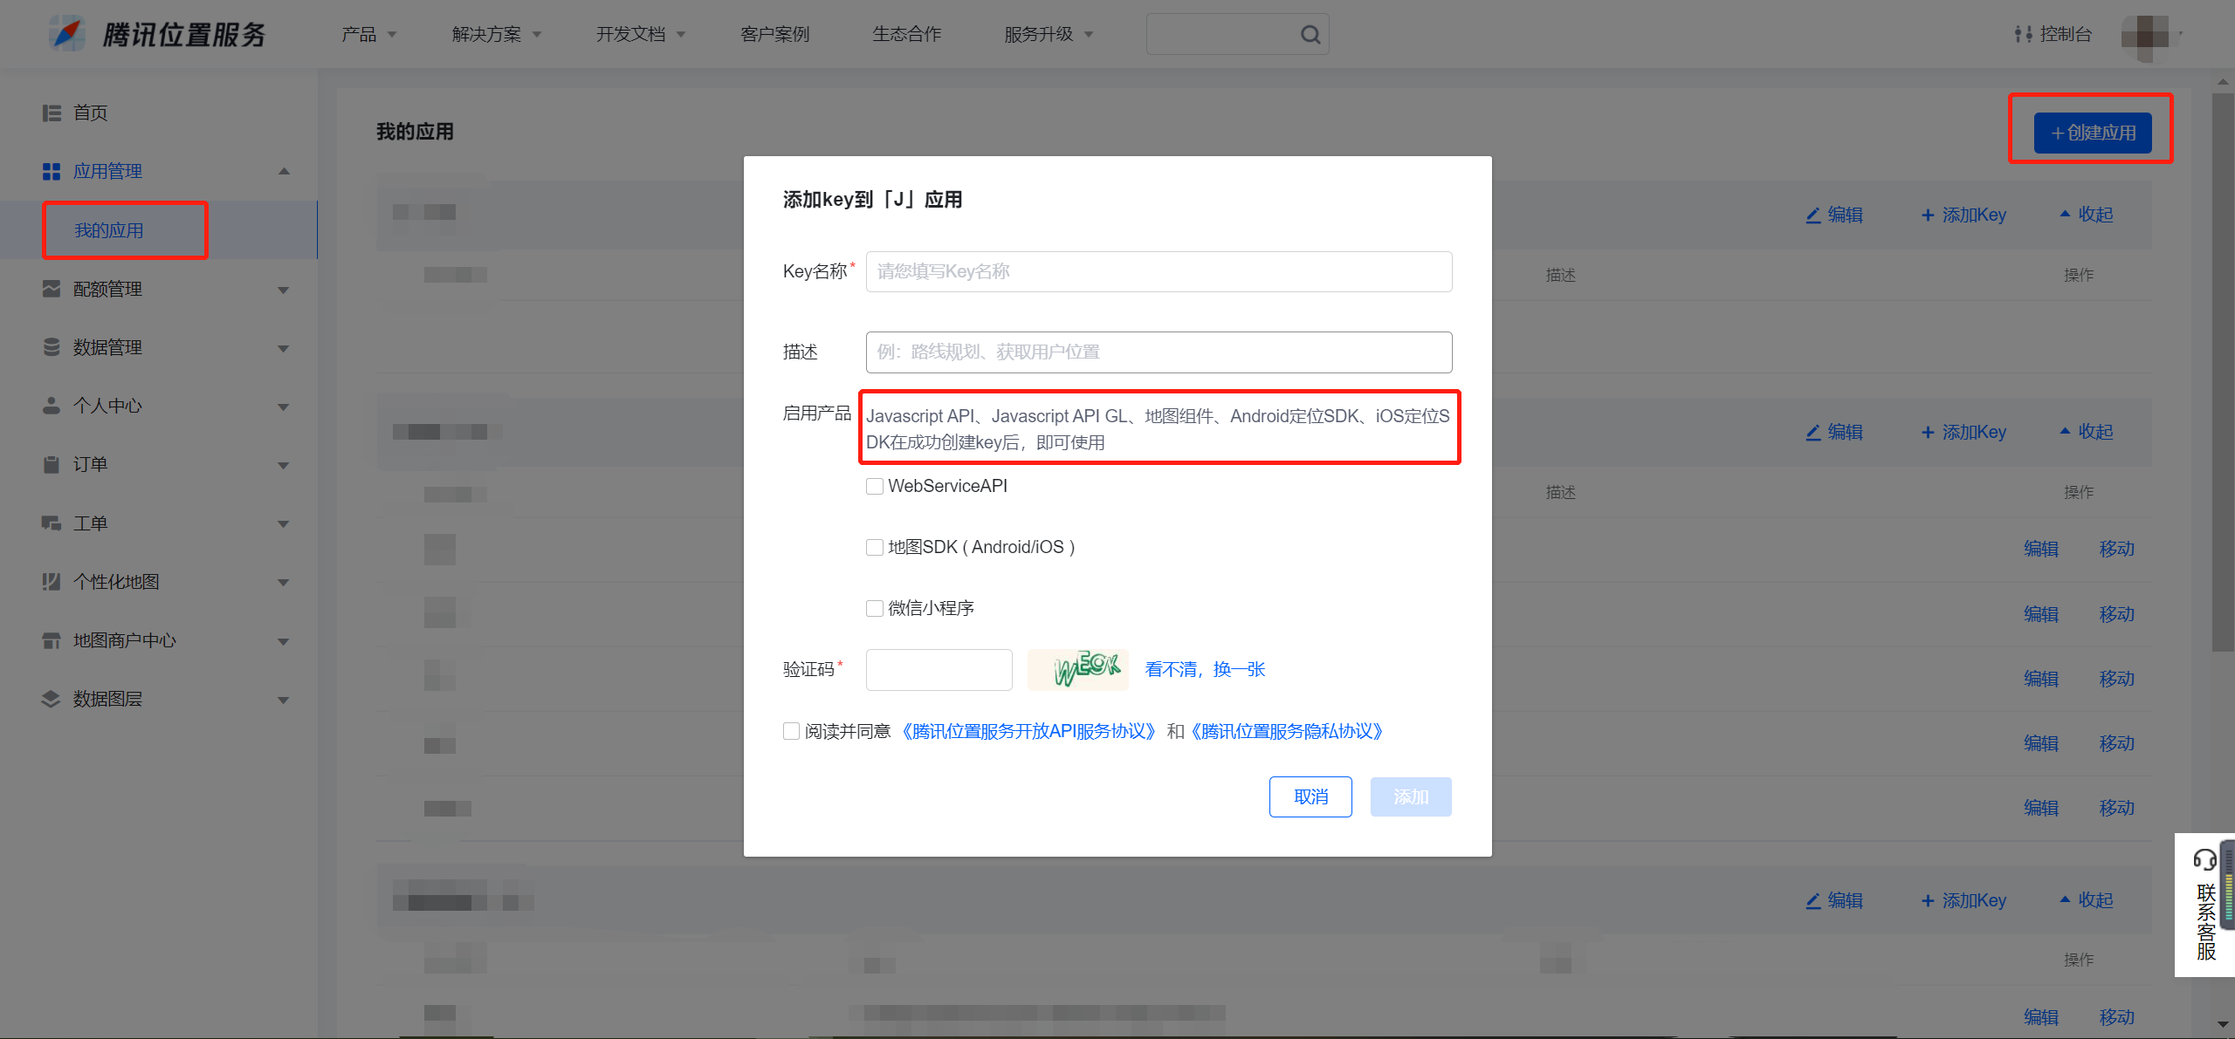Click the 控制台 console icon
The image size is (2235, 1039).
[2023, 34]
